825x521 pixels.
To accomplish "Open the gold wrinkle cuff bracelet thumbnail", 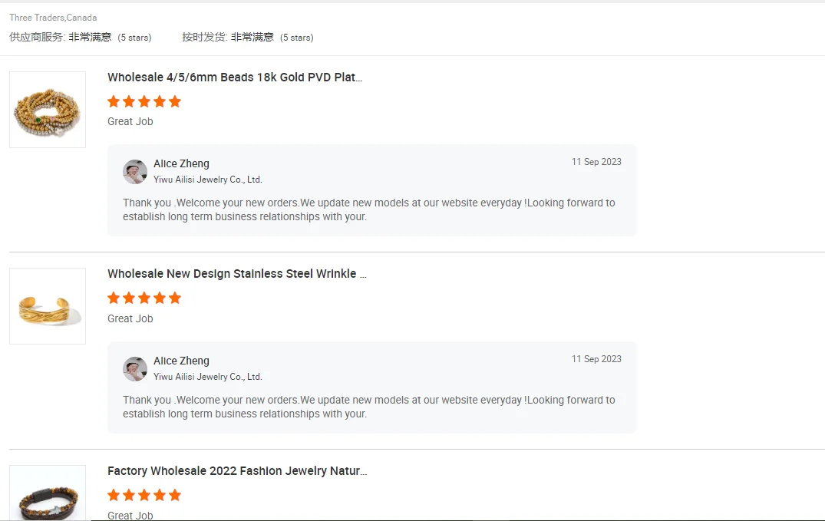I will click(x=48, y=306).
